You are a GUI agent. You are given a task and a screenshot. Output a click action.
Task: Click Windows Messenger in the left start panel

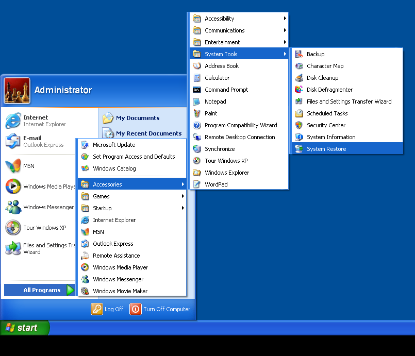pos(40,207)
